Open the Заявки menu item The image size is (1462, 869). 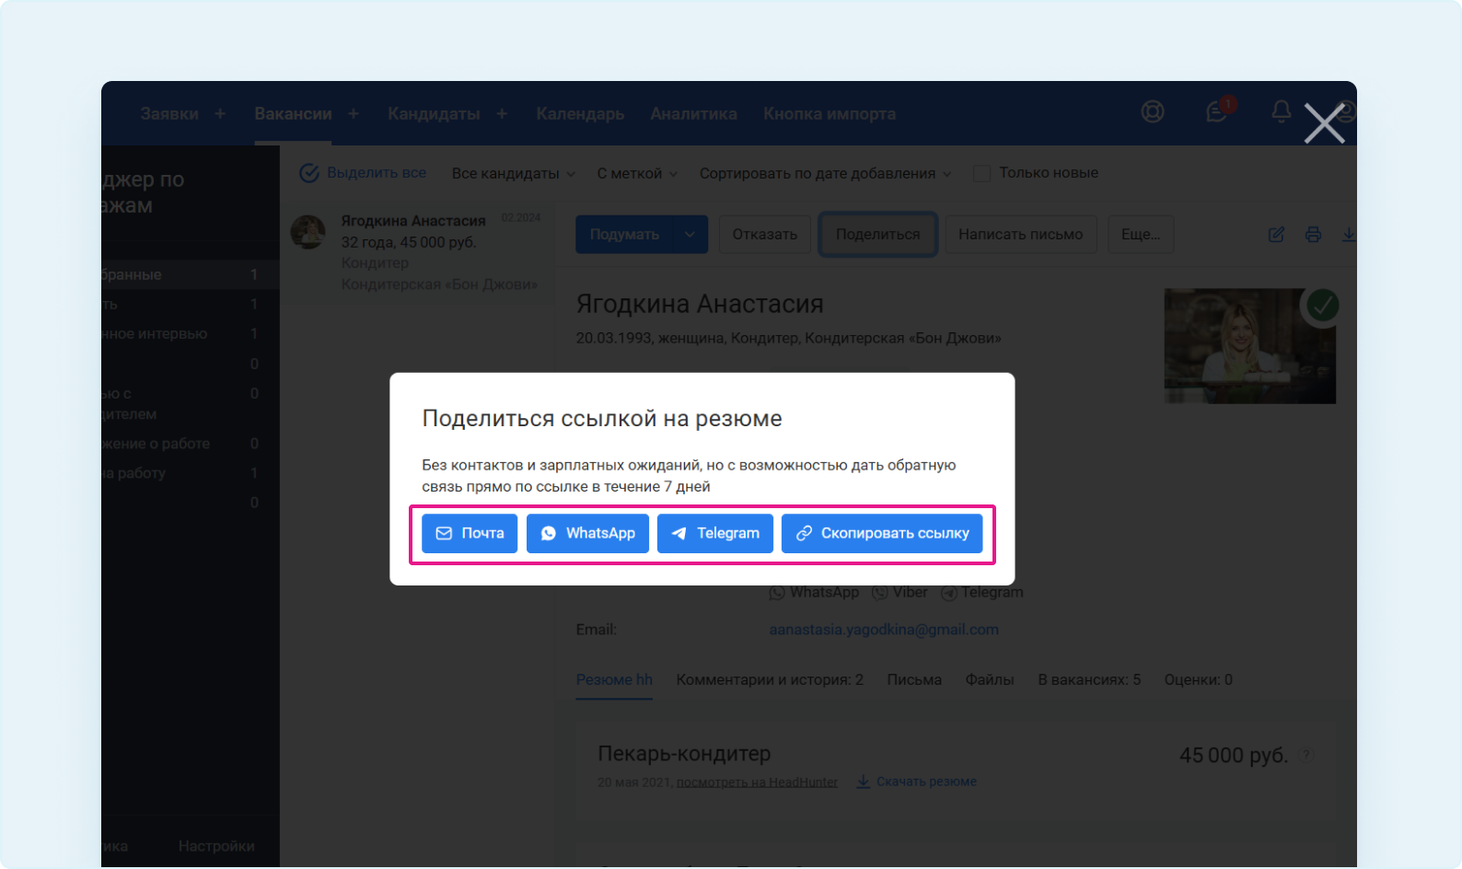[169, 114]
